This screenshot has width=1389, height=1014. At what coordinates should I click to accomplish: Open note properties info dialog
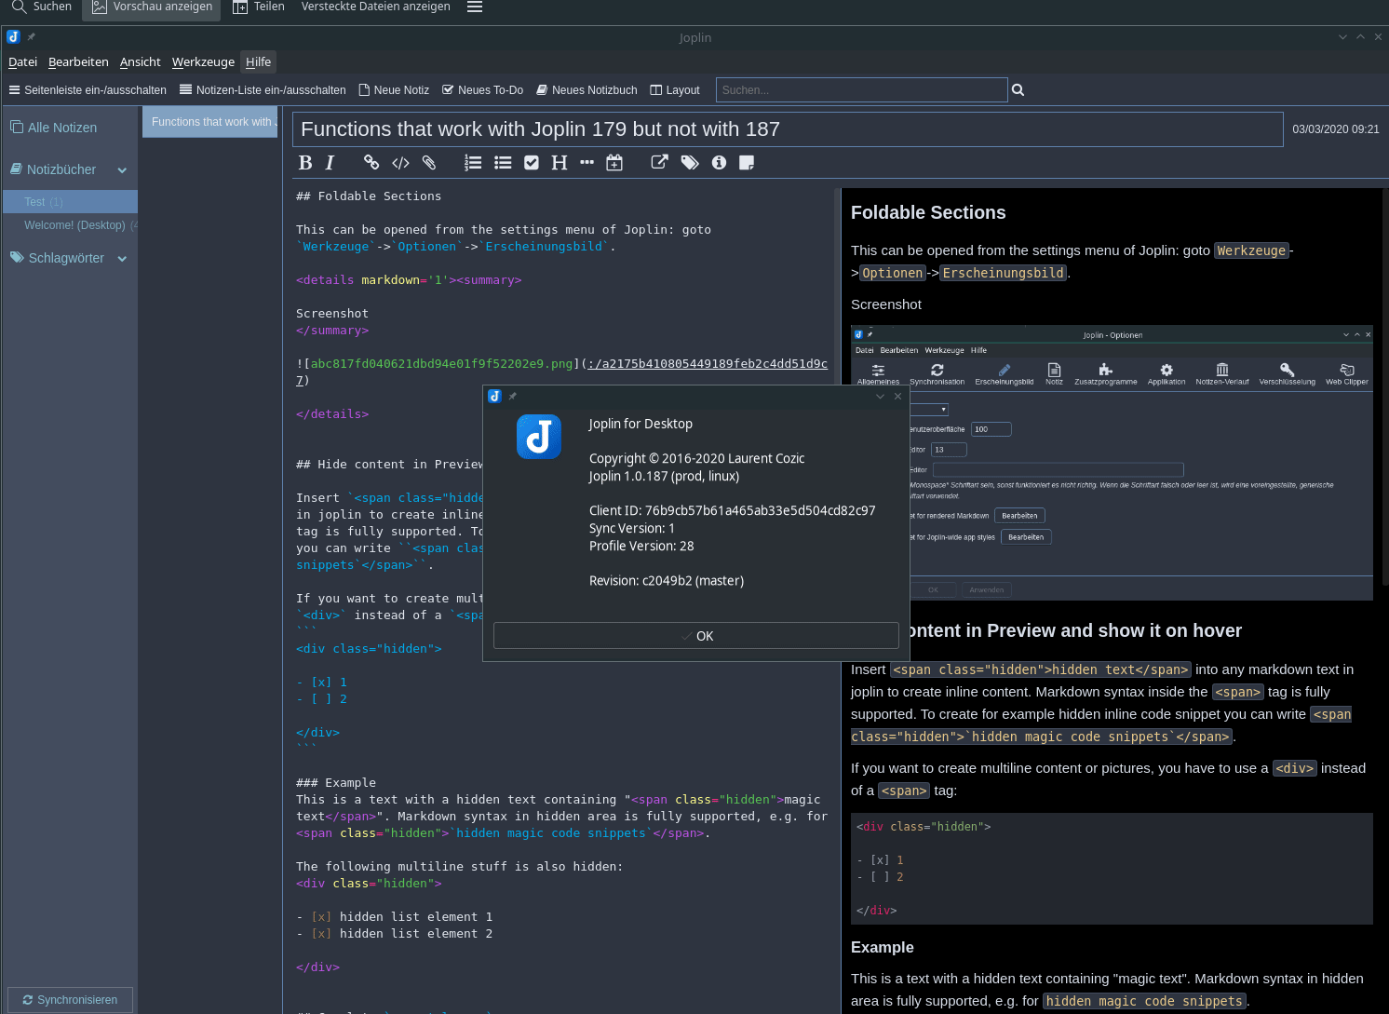[719, 162]
